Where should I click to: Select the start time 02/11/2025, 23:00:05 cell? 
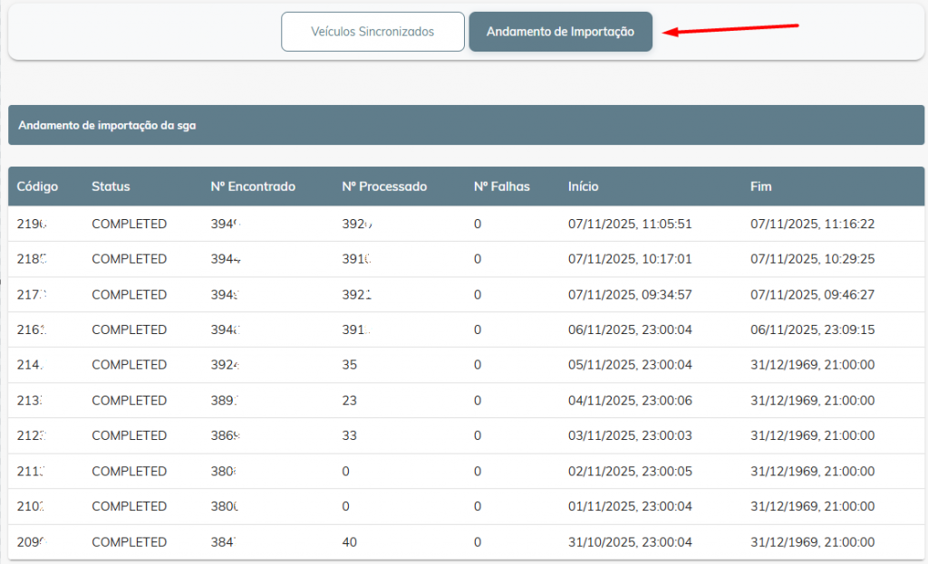pyautogui.click(x=630, y=471)
